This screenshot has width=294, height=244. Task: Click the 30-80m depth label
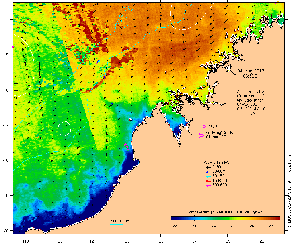coord(219,172)
